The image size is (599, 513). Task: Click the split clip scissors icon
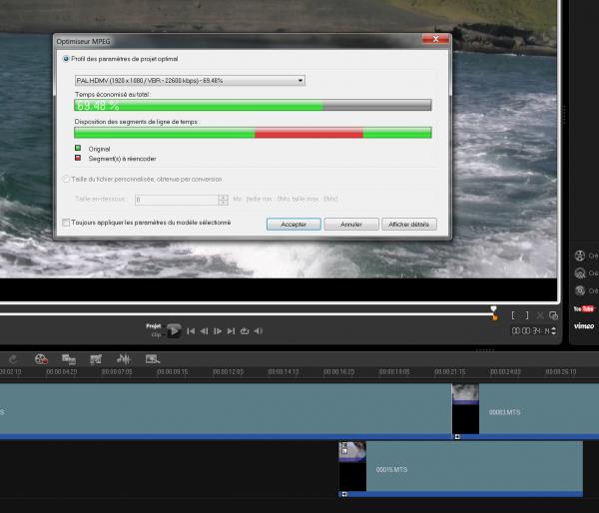(540, 315)
